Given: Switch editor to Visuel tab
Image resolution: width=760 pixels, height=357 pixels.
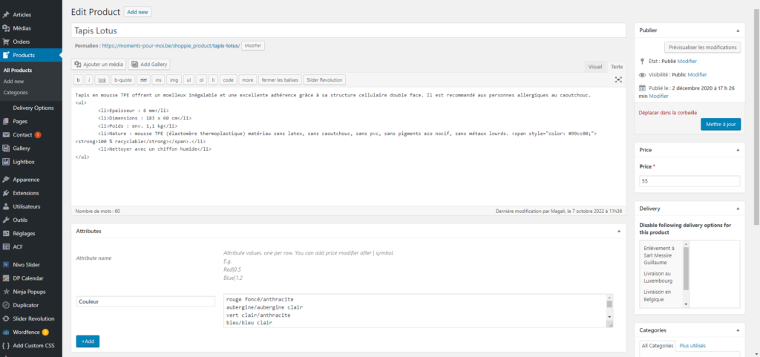Looking at the screenshot, I should click(x=595, y=67).
